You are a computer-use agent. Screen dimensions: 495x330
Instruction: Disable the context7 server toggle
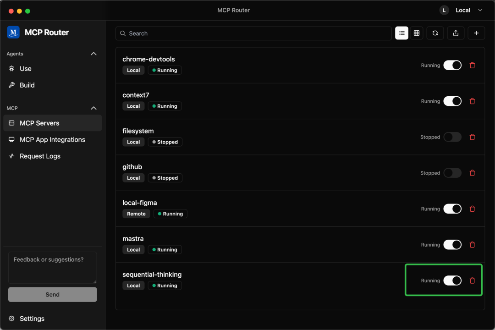(x=452, y=101)
